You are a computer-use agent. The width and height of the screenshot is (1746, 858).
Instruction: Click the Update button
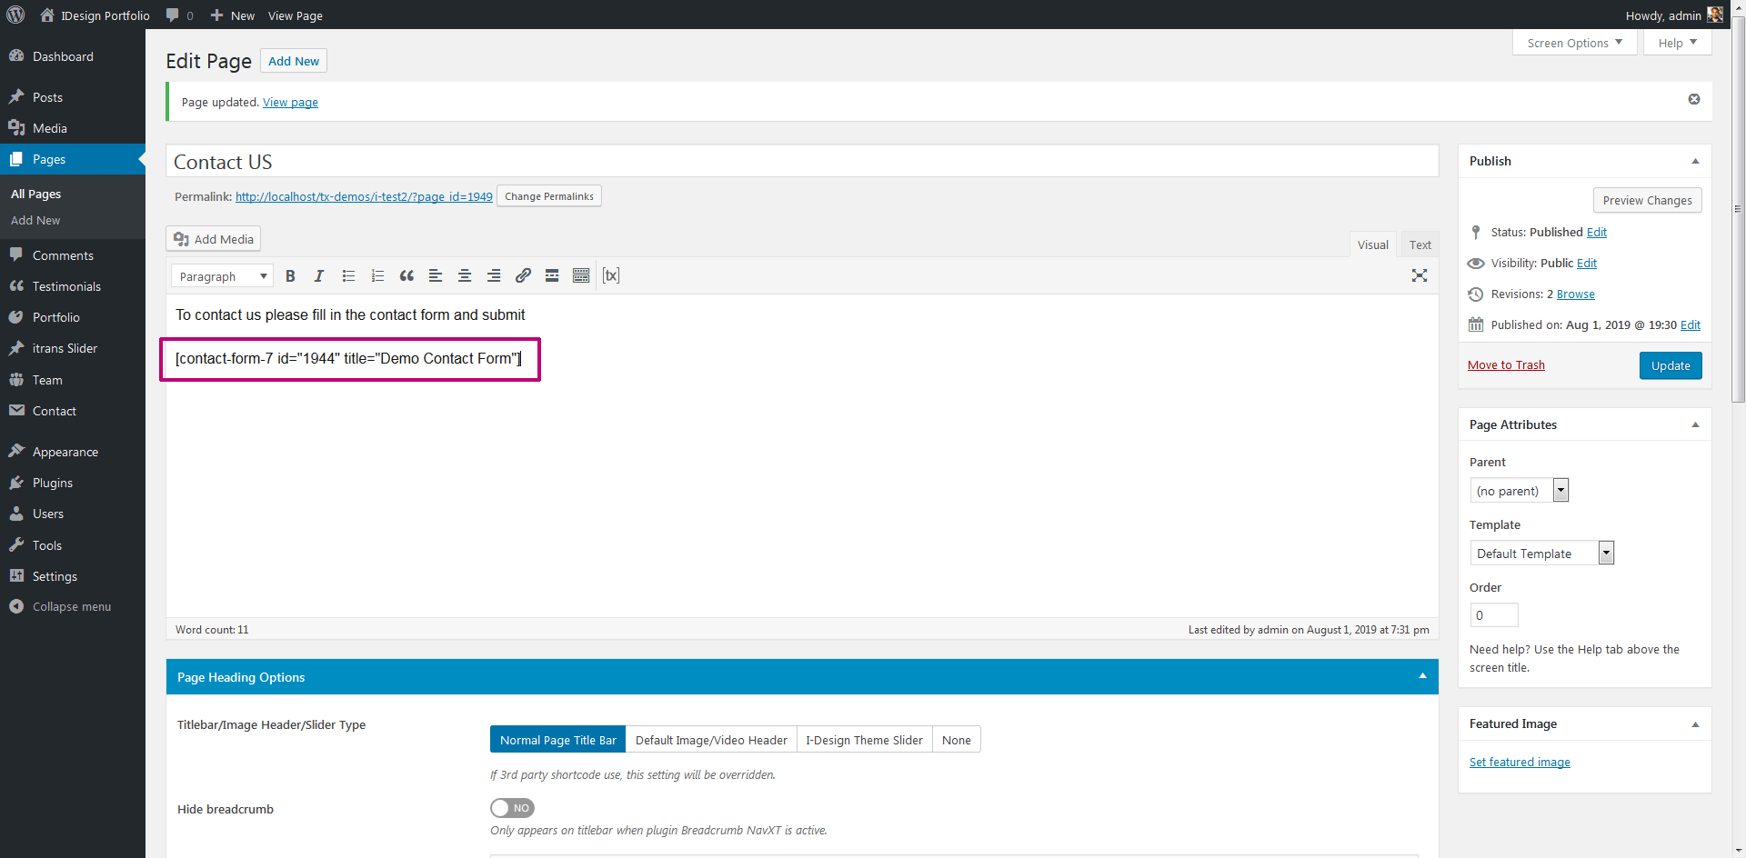click(x=1670, y=365)
